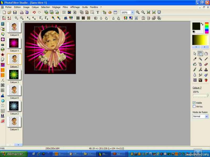Open the zoom 100% dropdown arrow
210x157 pixels.
tap(132, 12)
